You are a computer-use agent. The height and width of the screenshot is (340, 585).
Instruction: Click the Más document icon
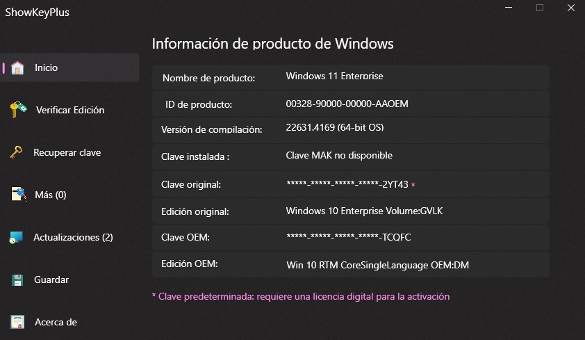click(x=19, y=195)
